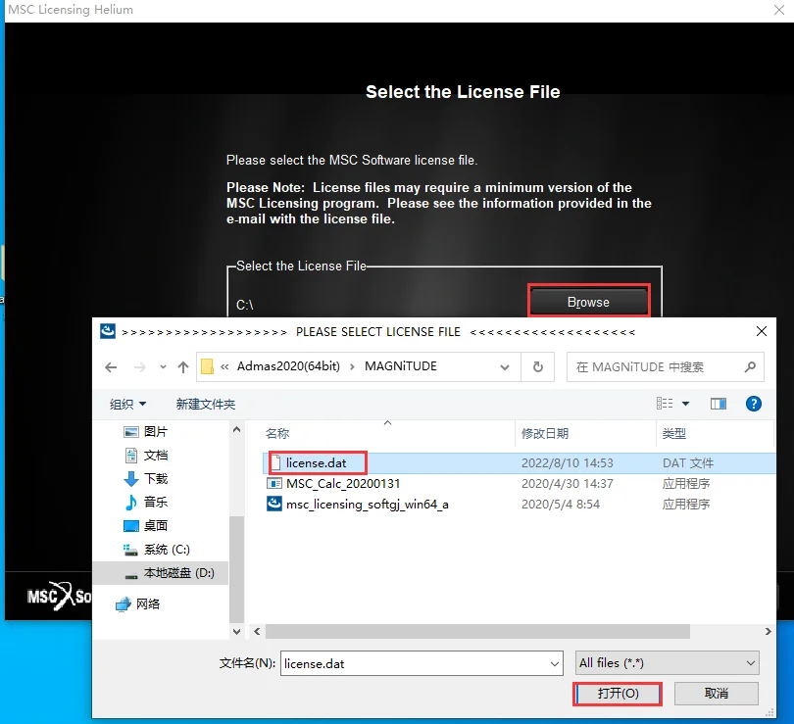Sort files by 修改日期 column

click(x=545, y=434)
